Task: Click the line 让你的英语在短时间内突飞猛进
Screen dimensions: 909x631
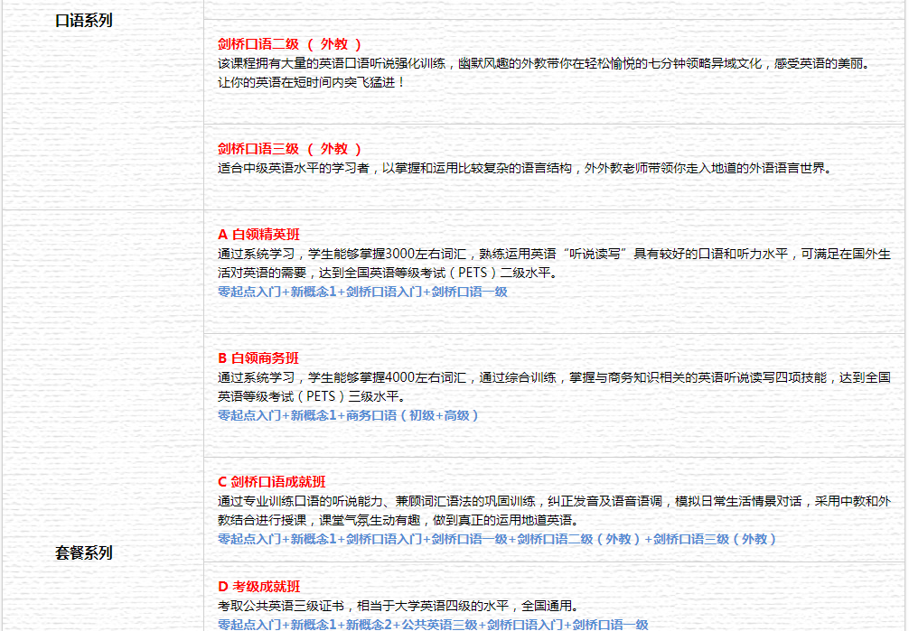Action: tap(312, 82)
